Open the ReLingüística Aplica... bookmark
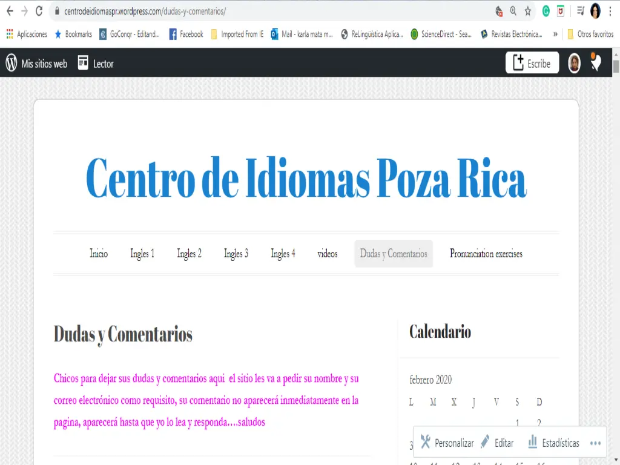Screen dimensions: 620x465 372,34
